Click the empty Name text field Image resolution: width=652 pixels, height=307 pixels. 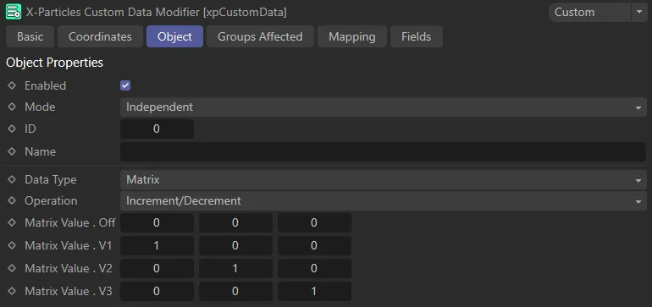(384, 151)
